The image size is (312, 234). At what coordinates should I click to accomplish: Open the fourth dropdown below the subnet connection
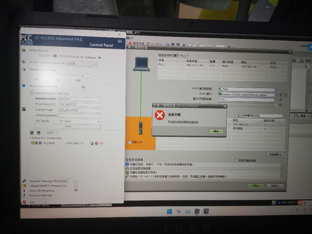coord(276,105)
